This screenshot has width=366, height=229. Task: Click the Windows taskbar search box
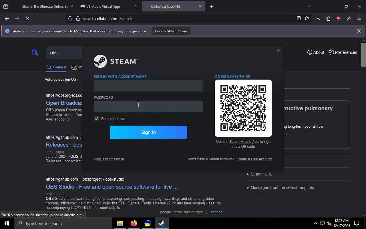coord(63,223)
